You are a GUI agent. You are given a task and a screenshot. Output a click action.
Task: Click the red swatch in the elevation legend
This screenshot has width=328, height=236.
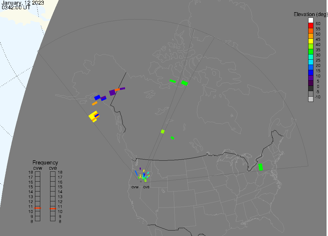point(311,26)
